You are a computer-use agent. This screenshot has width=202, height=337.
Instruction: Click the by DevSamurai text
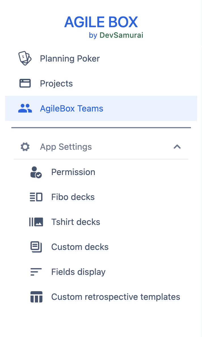[116, 35]
